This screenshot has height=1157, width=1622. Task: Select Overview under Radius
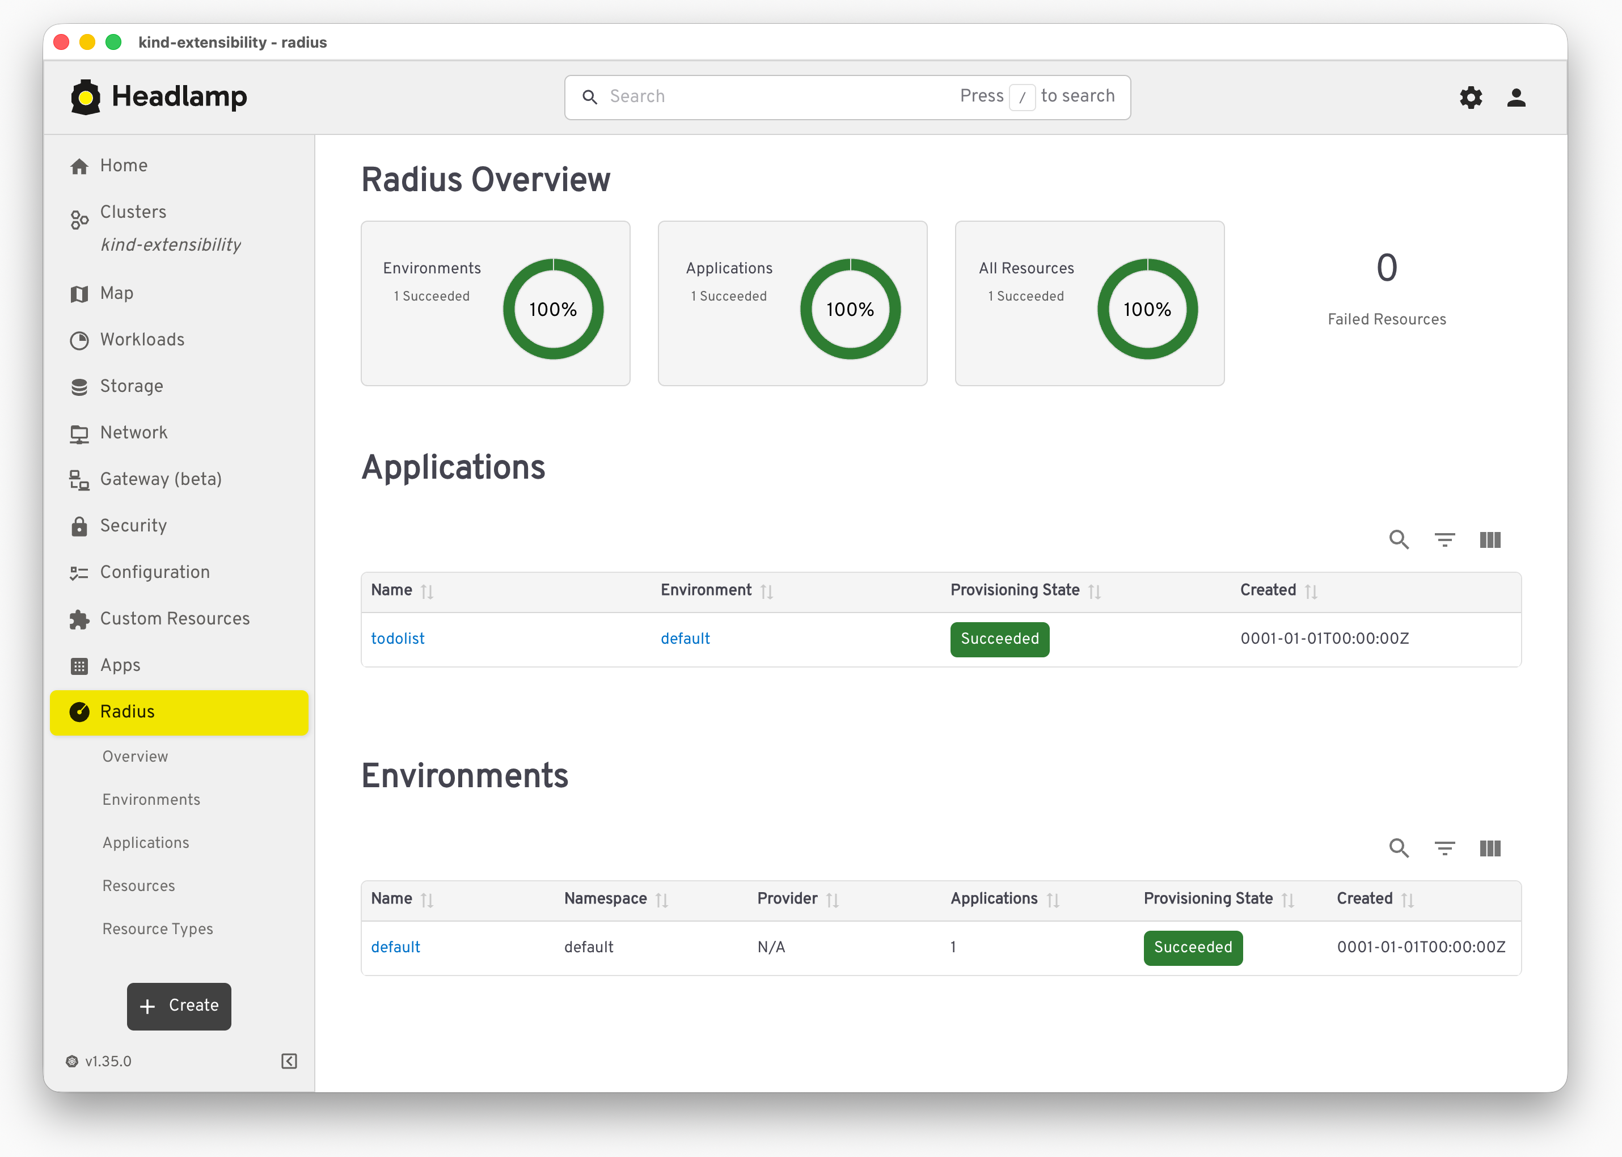tap(136, 757)
